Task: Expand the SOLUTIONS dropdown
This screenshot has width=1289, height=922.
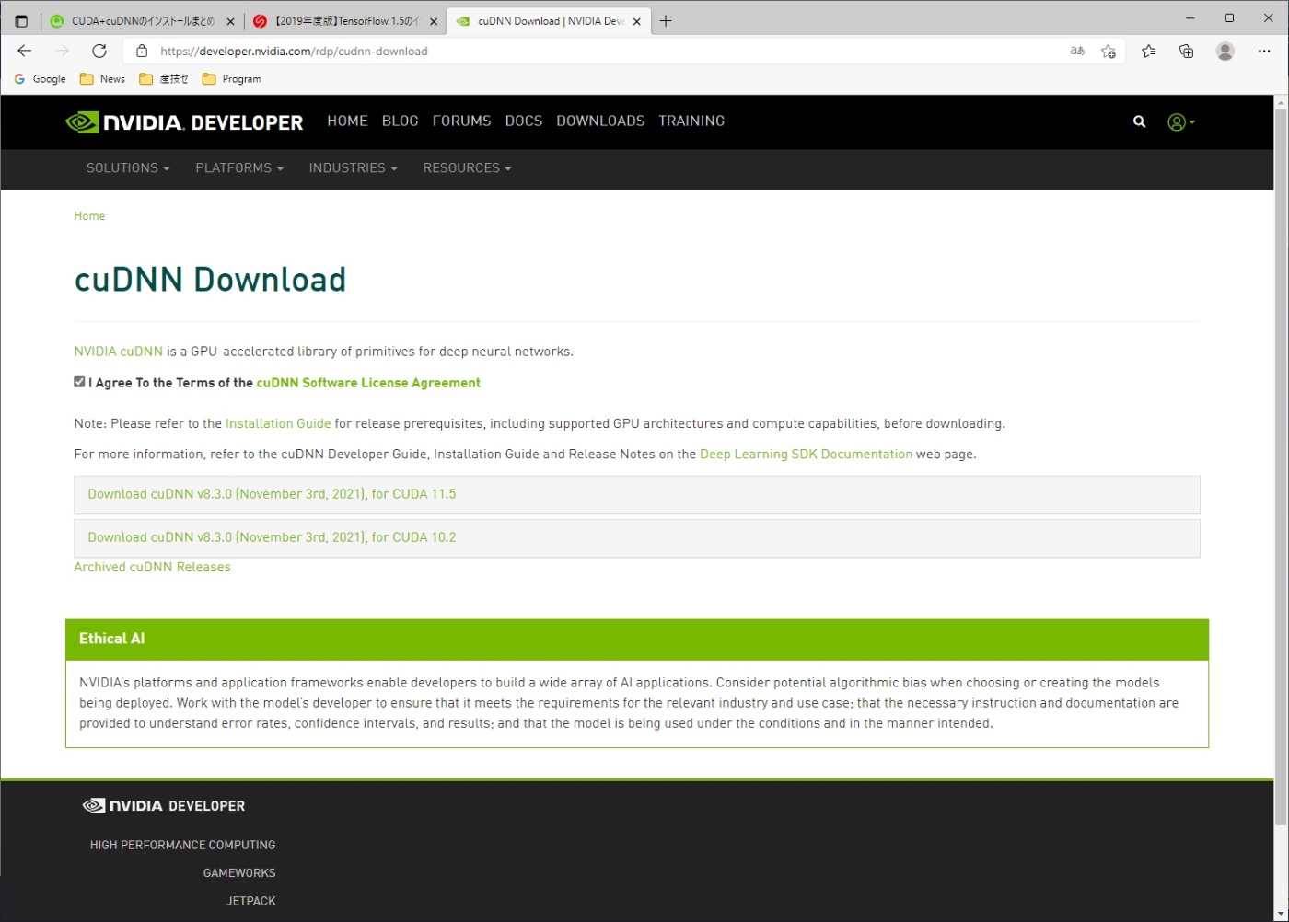Action: (128, 168)
